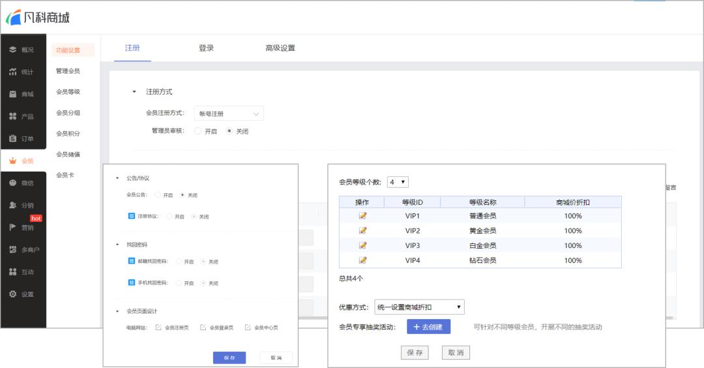Switch to the 高级设置 tab
Screen dimensions: 704x368
click(x=280, y=48)
